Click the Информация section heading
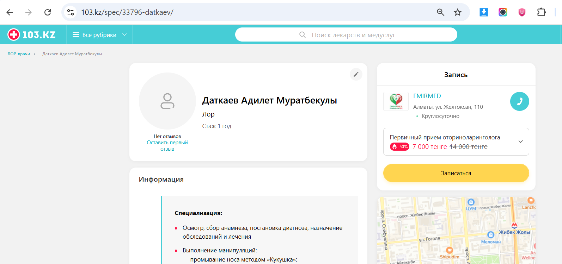Image resolution: width=562 pixels, height=264 pixels. pos(161,179)
